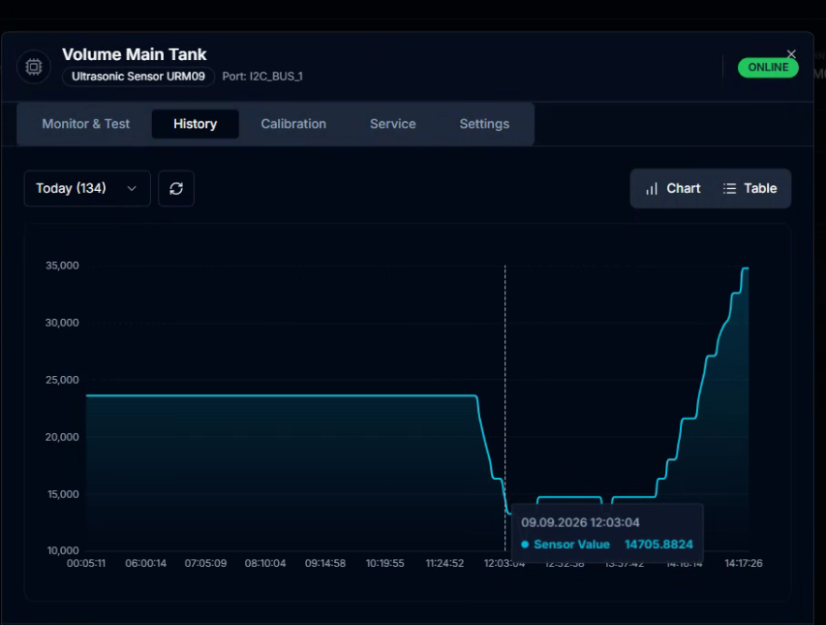Click the 15,000 y-axis label
Image resolution: width=826 pixels, height=625 pixels.
tap(62, 494)
